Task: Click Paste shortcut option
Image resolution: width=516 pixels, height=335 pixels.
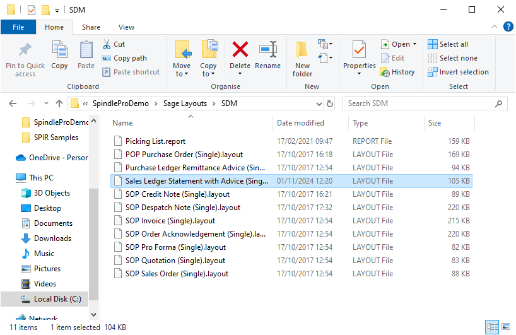Action: [131, 72]
